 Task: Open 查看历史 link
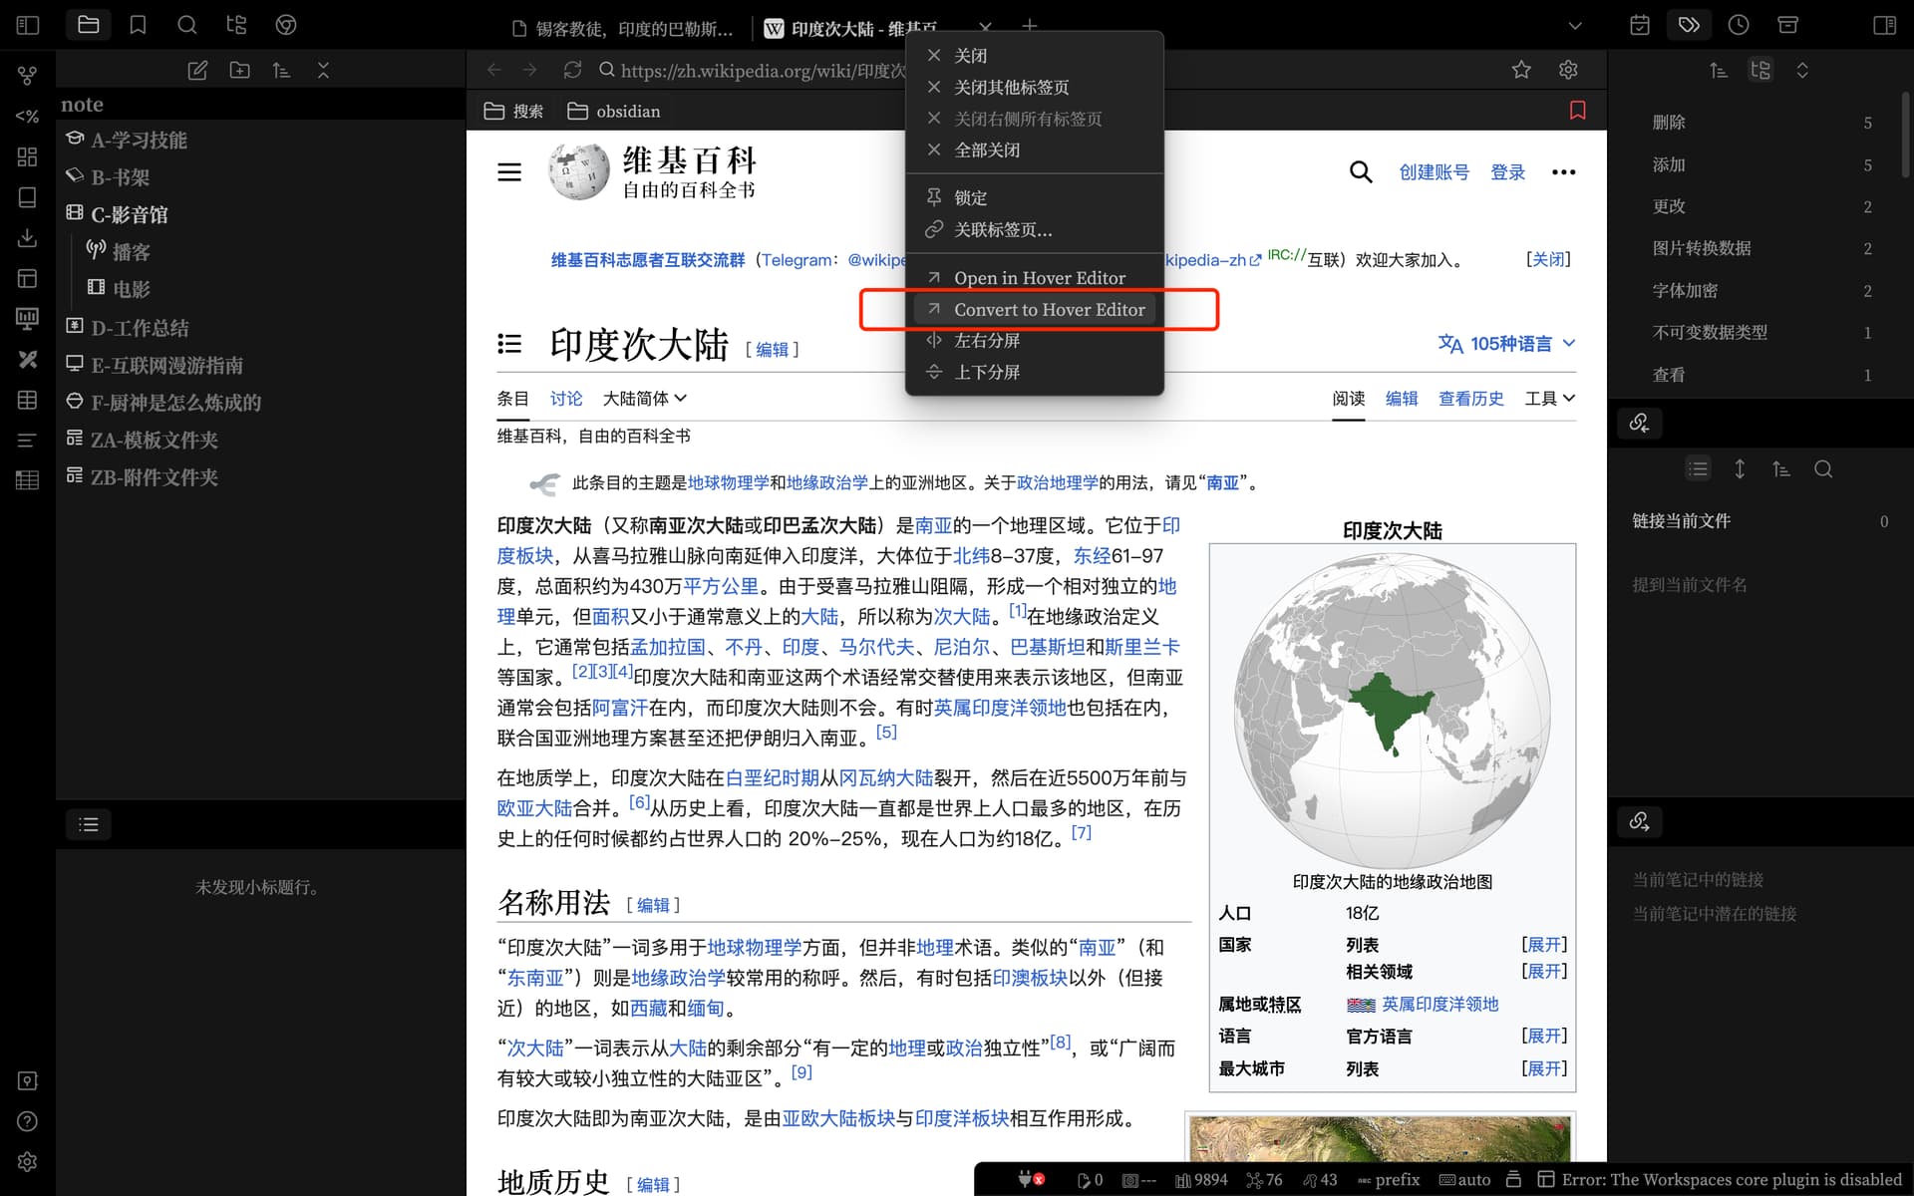(1470, 399)
